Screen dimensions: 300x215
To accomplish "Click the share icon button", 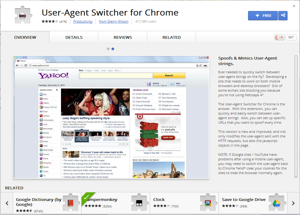I will click(x=283, y=16).
